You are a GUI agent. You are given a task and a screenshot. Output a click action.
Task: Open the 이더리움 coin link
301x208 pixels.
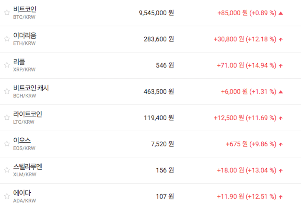point(25,36)
